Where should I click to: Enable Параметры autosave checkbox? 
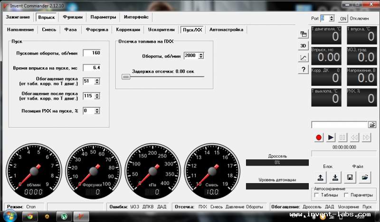346,195
